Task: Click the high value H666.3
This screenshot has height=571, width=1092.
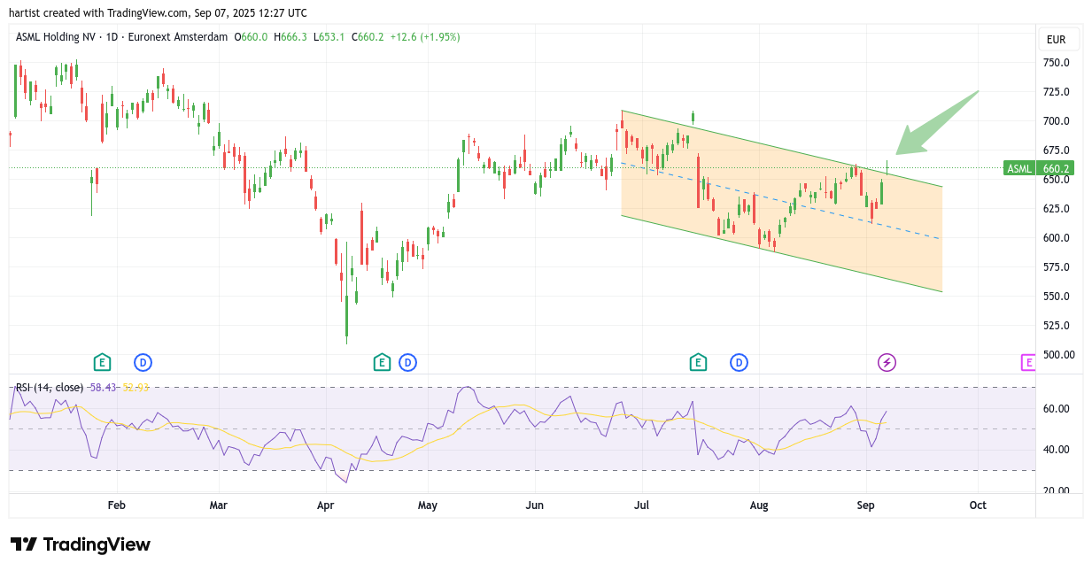Action: 290,37
